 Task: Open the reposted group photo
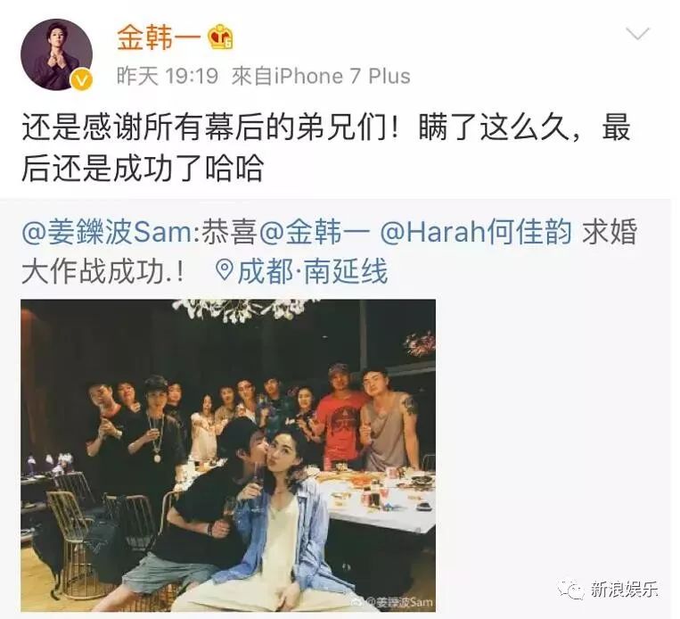click(228, 456)
